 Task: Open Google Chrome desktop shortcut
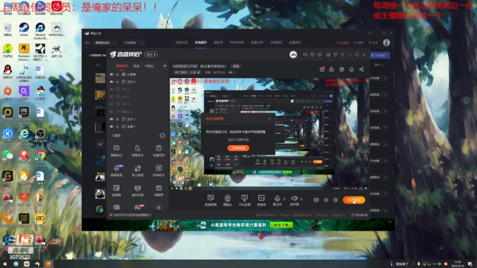(40, 158)
